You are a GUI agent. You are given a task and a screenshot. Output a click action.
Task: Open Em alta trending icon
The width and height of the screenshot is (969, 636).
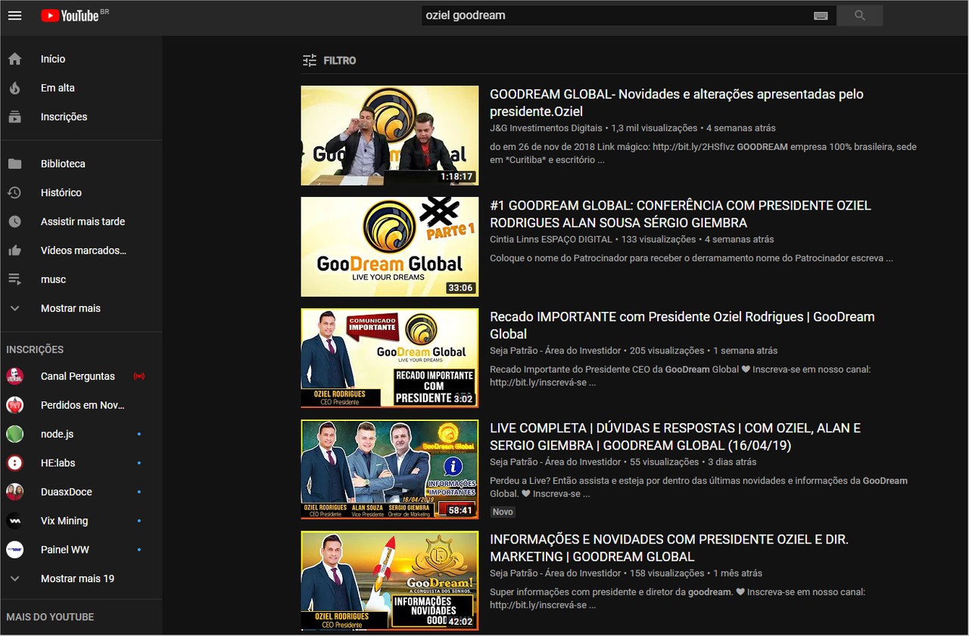click(x=14, y=88)
